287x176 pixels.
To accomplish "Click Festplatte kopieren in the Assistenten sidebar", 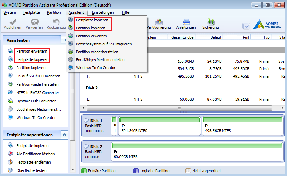I will click(32, 59).
